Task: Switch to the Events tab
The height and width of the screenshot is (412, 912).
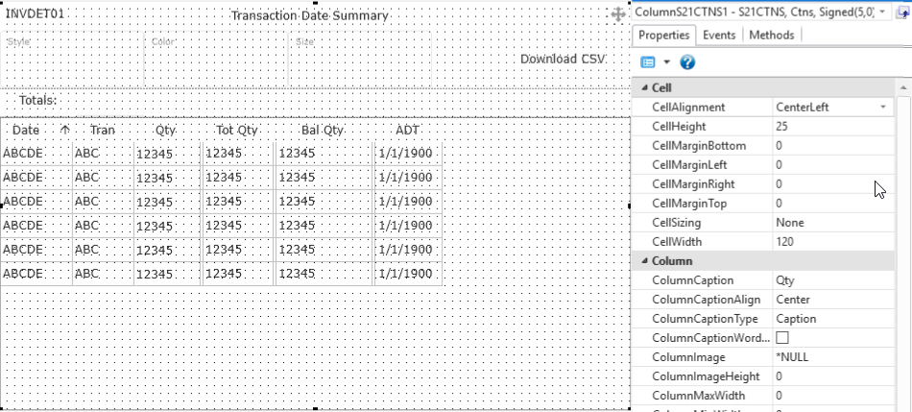Action: tap(719, 35)
